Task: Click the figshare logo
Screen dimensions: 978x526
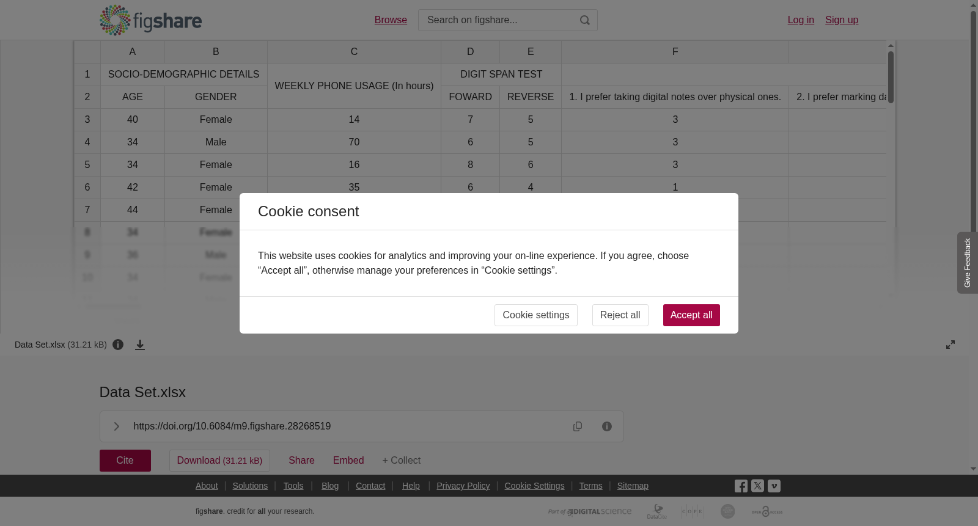Action: coord(150,20)
